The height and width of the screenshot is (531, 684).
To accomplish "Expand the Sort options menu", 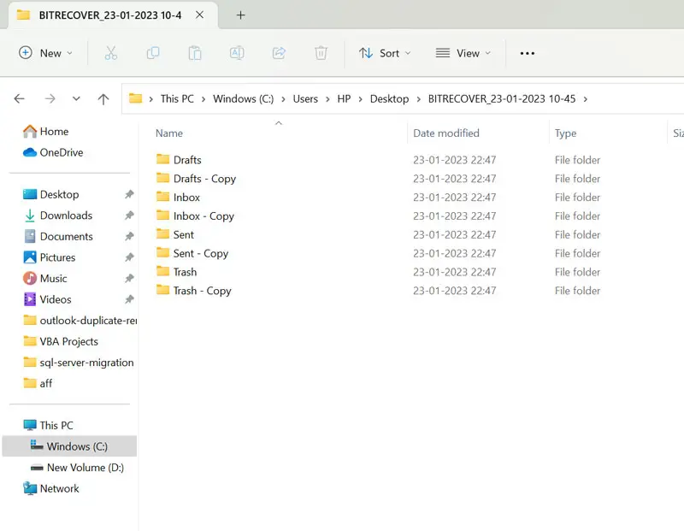I will (x=385, y=53).
